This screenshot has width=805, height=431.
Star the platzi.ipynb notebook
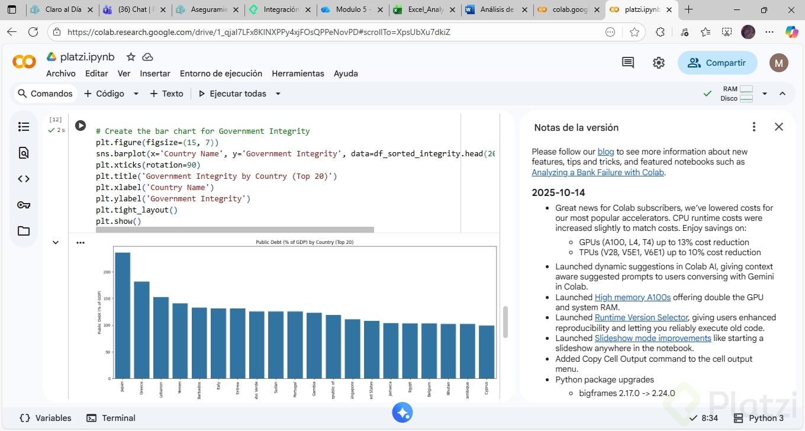(x=131, y=57)
